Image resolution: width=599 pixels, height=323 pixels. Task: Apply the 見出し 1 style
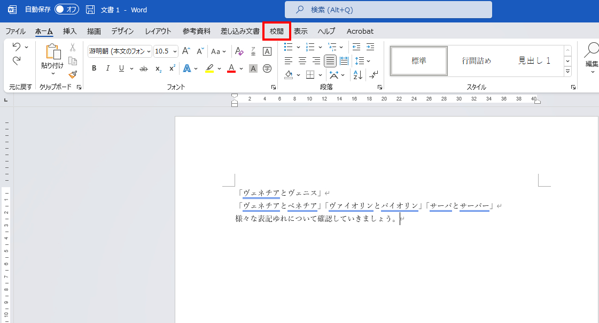tap(534, 61)
